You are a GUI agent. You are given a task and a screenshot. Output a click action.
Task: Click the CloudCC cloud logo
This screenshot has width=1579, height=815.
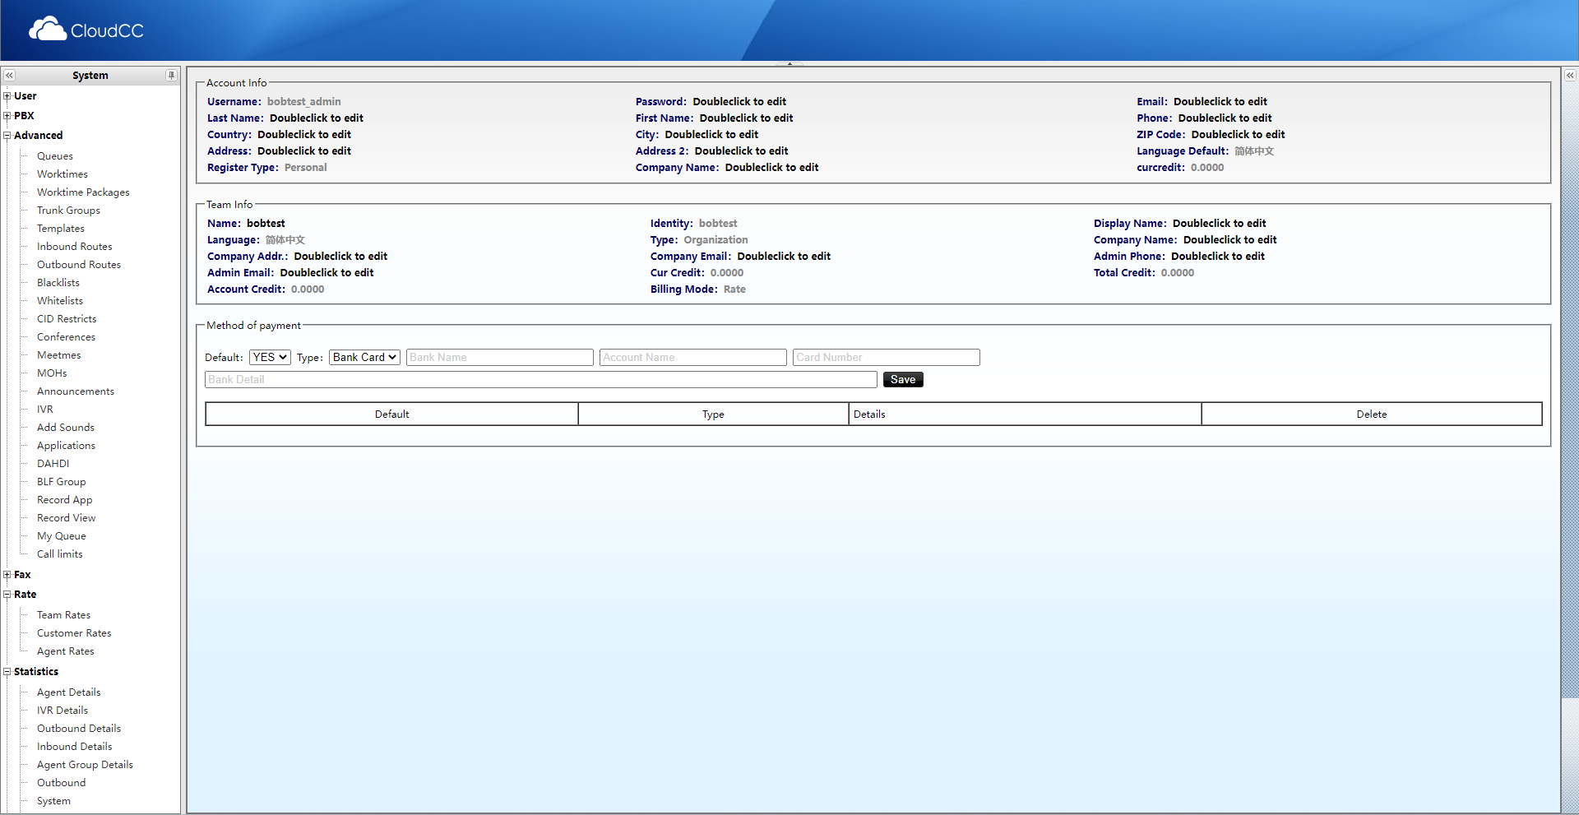coord(48,29)
